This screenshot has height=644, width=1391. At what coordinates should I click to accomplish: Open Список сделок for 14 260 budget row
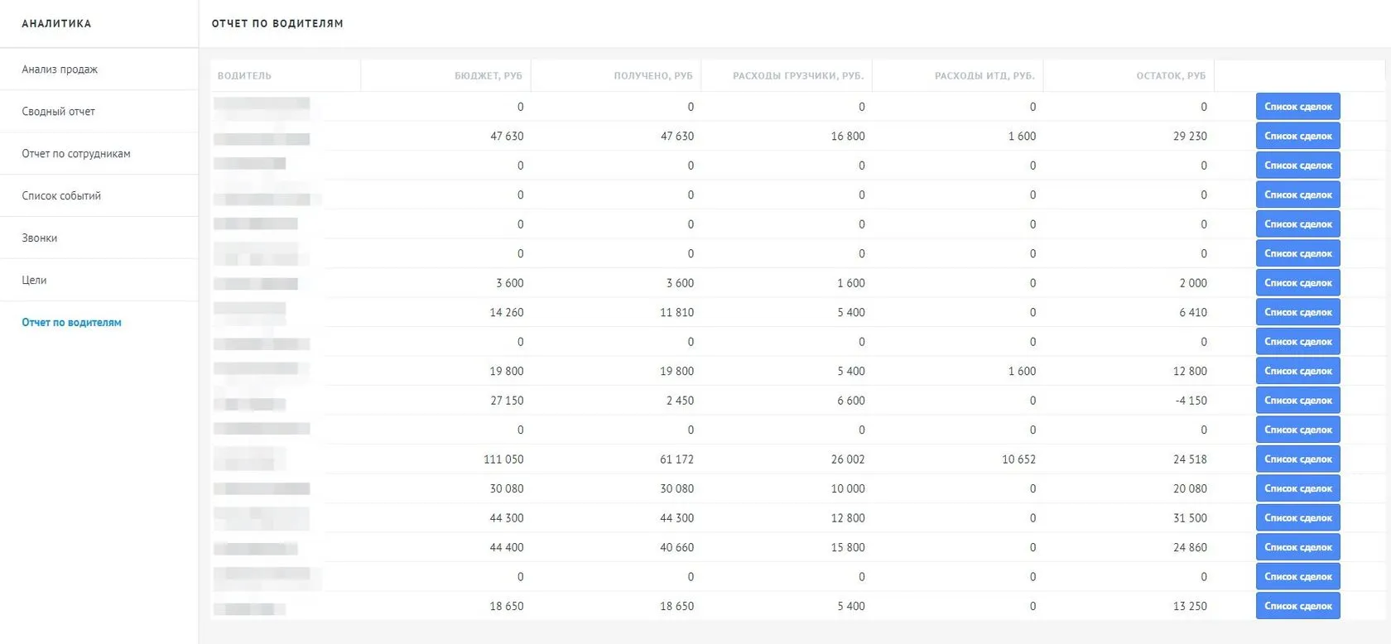tap(1297, 313)
